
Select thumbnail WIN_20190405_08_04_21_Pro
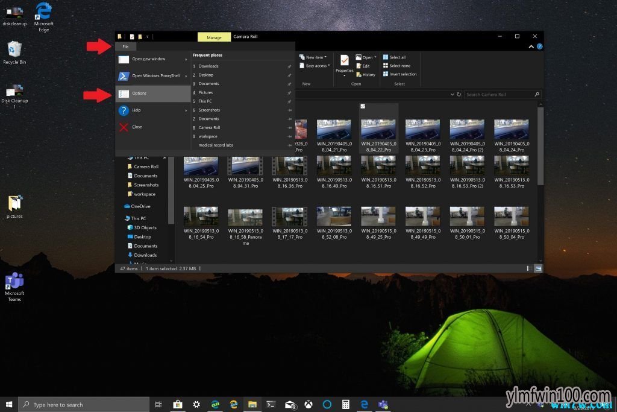(334, 136)
